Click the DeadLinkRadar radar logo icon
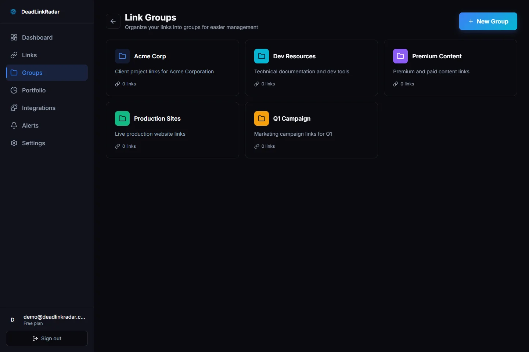The height and width of the screenshot is (352, 529). 13,12
